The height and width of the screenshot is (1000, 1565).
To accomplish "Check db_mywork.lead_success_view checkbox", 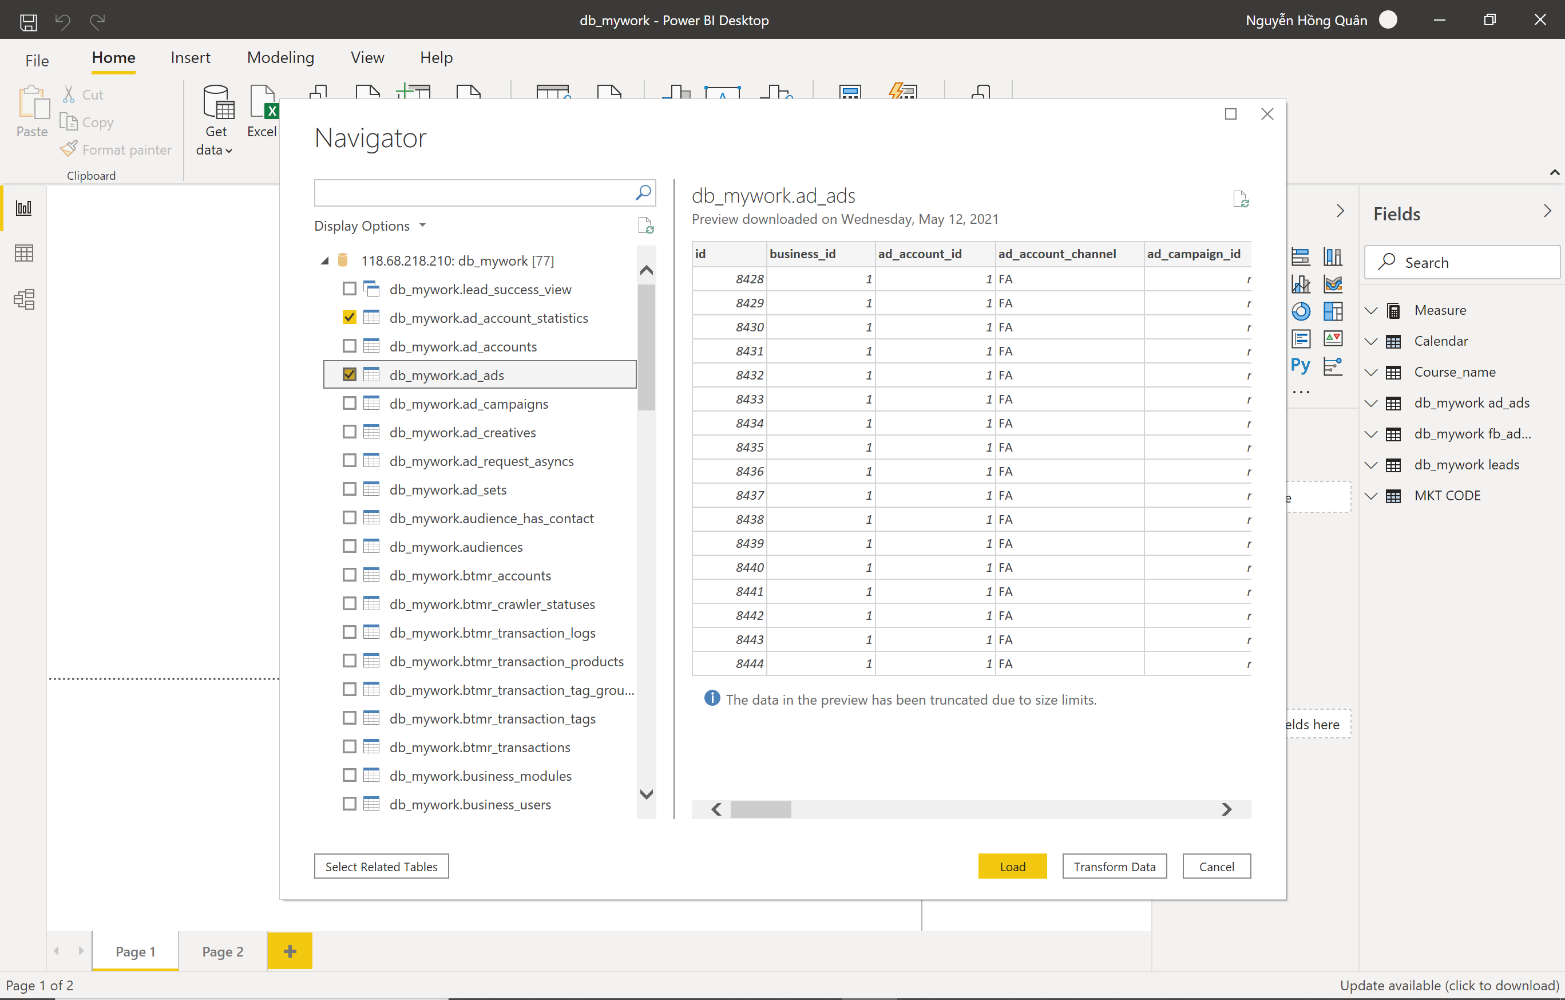I will click(349, 288).
